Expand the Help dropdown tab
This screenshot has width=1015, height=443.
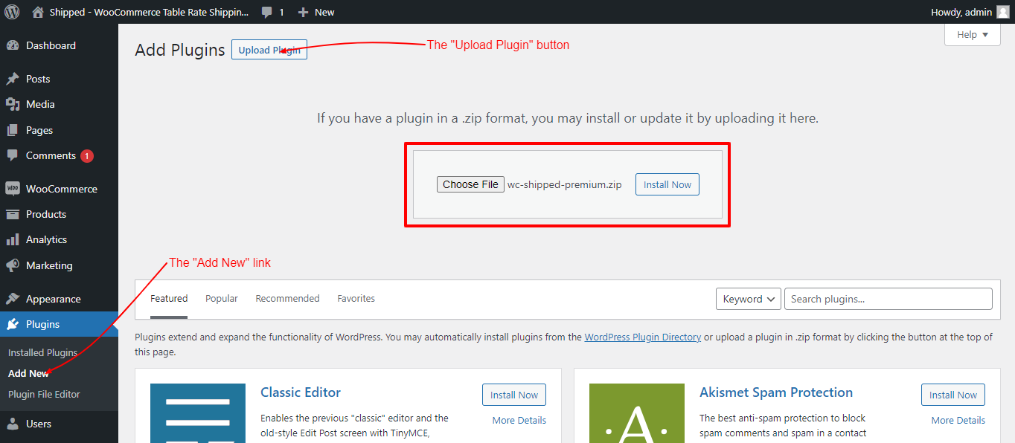[x=973, y=34]
